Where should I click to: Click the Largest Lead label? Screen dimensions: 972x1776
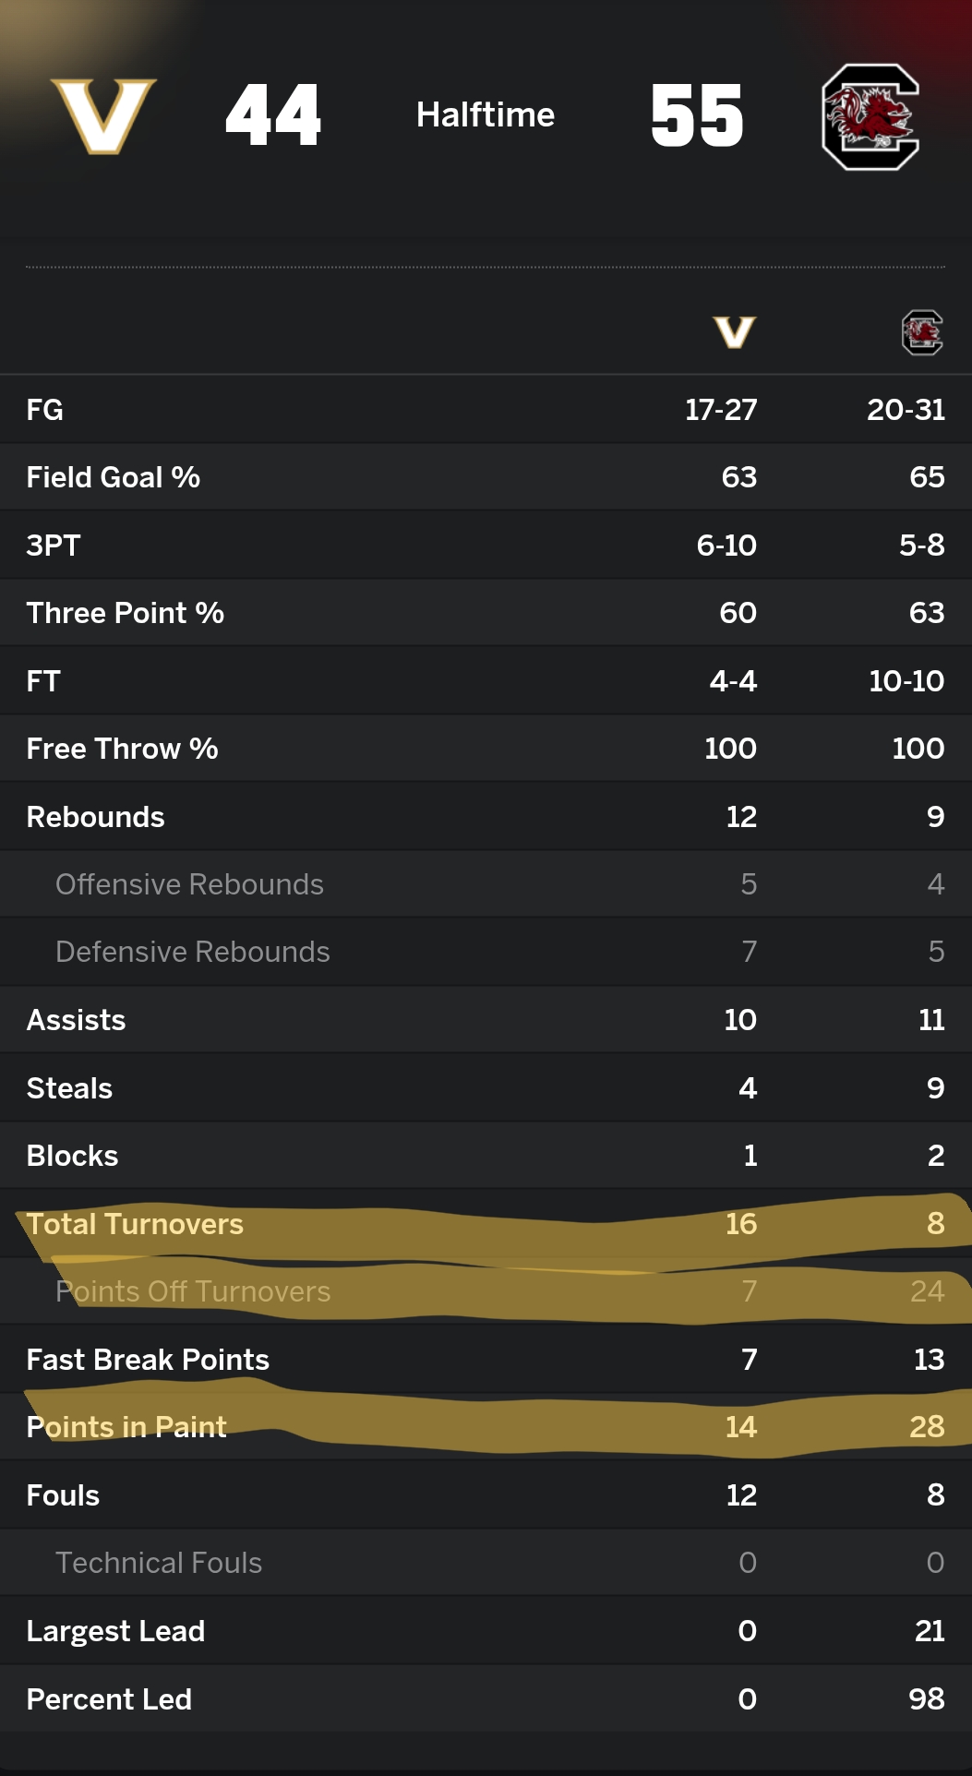(x=115, y=1631)
